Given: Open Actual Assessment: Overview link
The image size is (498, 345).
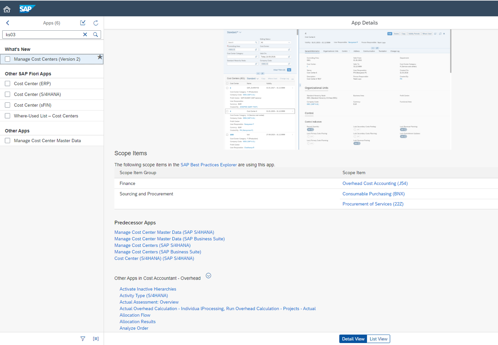Looking at the screenshot, I should coord(149,302).
